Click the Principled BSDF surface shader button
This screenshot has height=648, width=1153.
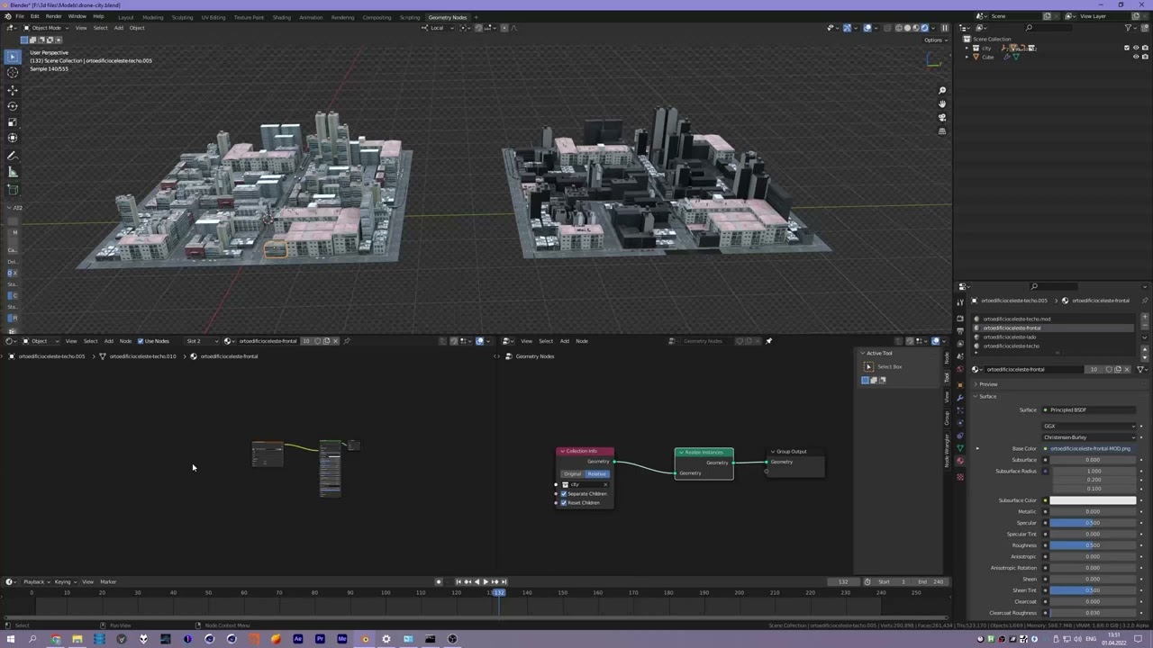(1090, 409)
